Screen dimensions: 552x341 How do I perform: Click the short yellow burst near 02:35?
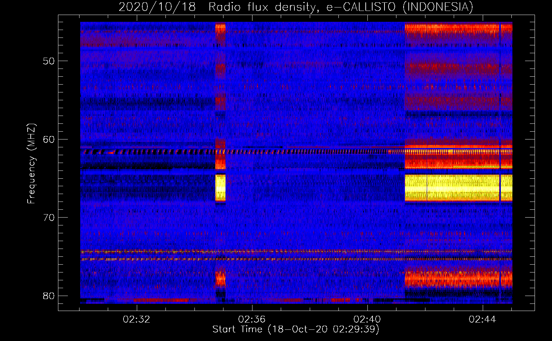pos(220,188)
